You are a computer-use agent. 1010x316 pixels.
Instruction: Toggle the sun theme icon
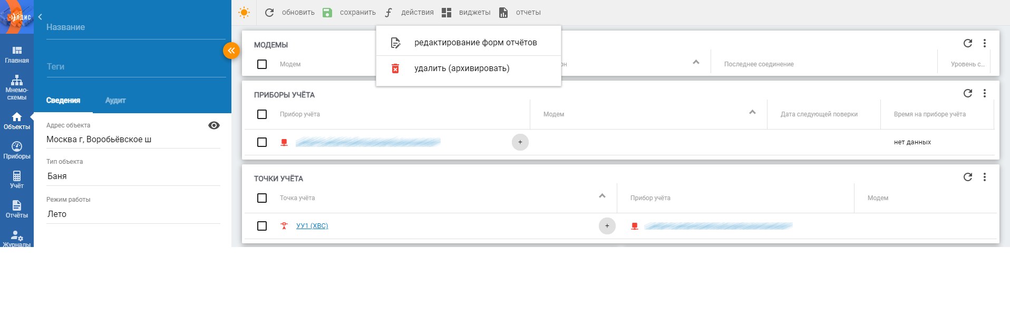click(x=244, y=12)
